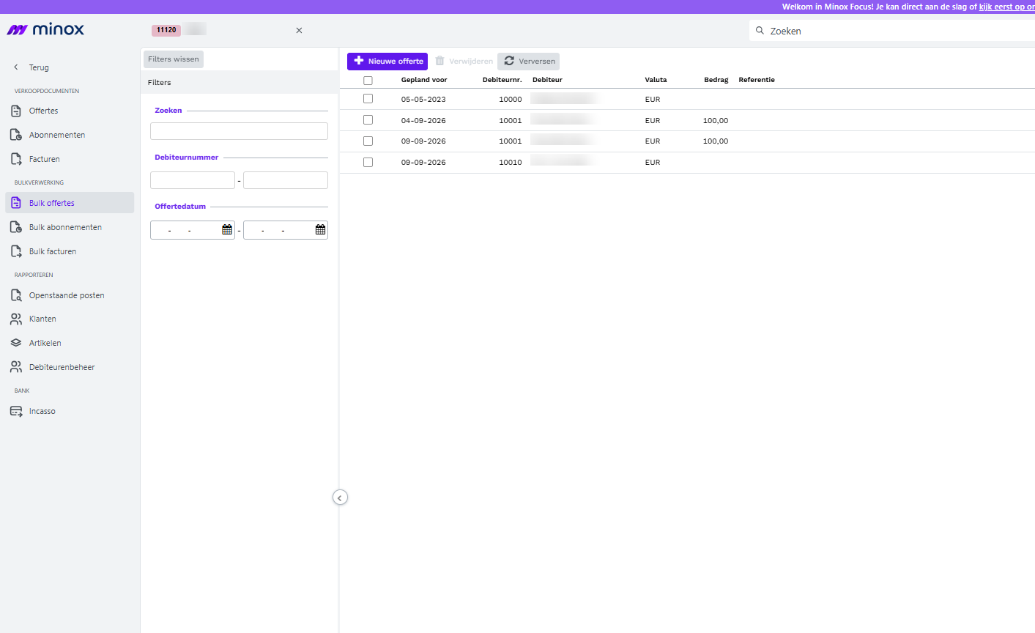Open the Incasso card icon

click(16, 411)
